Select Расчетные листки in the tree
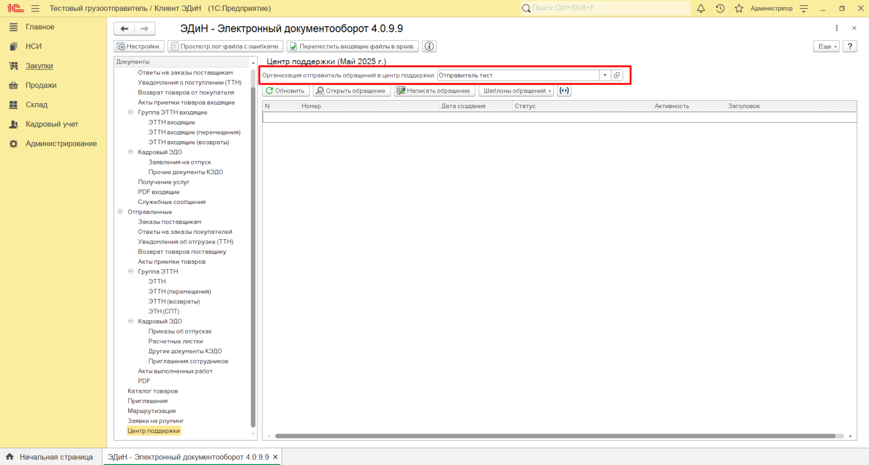Viewport: 869px width, 465px height. point(175,341)
